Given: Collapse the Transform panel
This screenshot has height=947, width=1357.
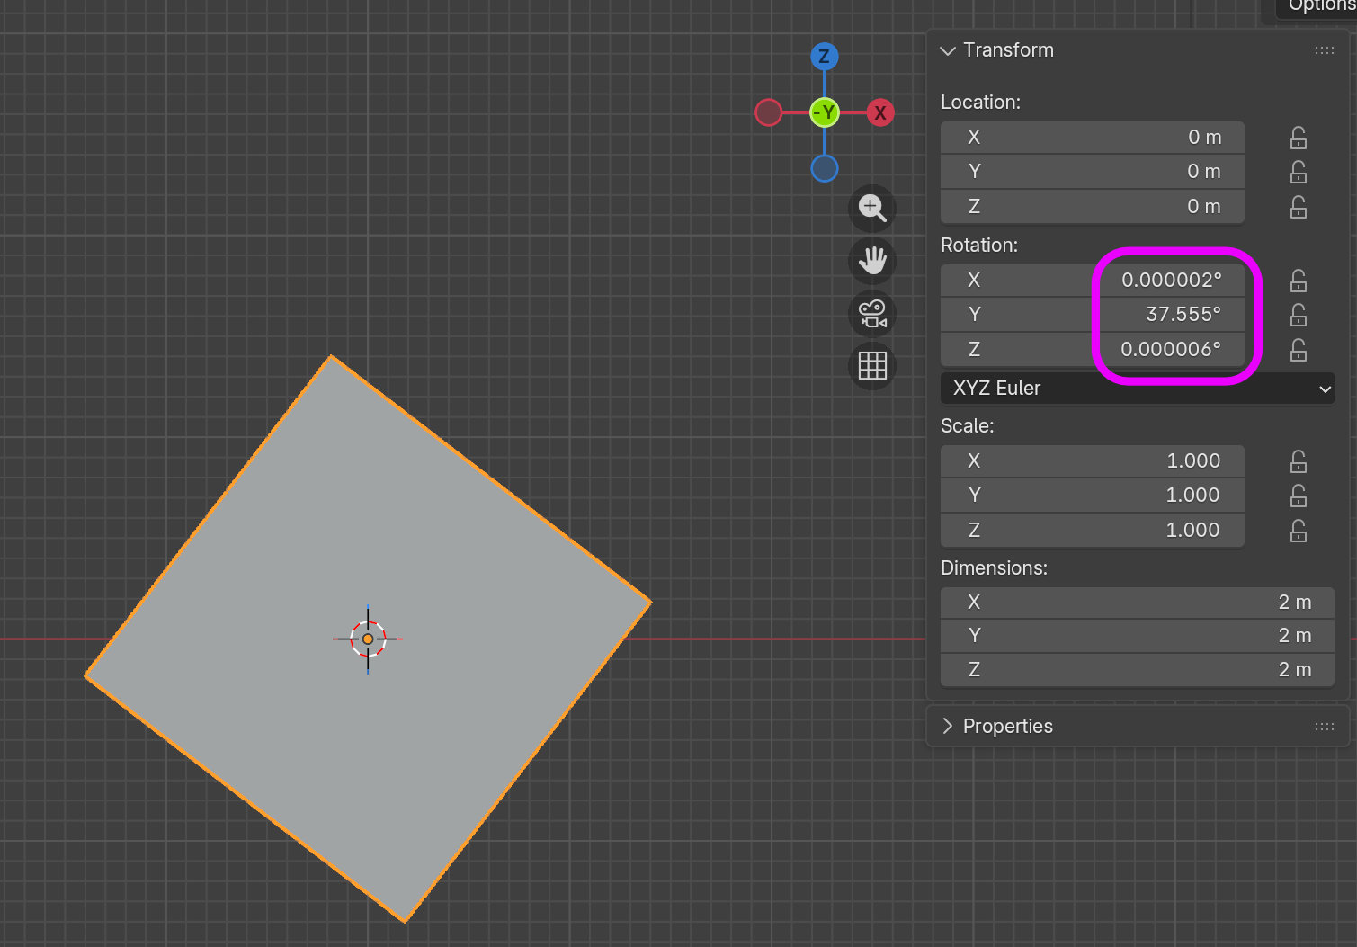Looking at the screenshot, I should pos(948,50).
